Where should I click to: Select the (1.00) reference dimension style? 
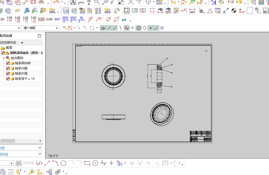click(x=49, y=19)
